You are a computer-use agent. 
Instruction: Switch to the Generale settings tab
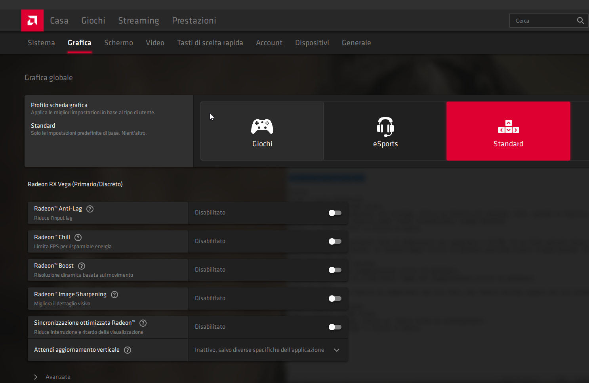(x=356, y=43)
